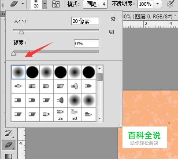Click the brush preview showing size 20
This screenshot has height=159, width=178.
coord(36,4)
